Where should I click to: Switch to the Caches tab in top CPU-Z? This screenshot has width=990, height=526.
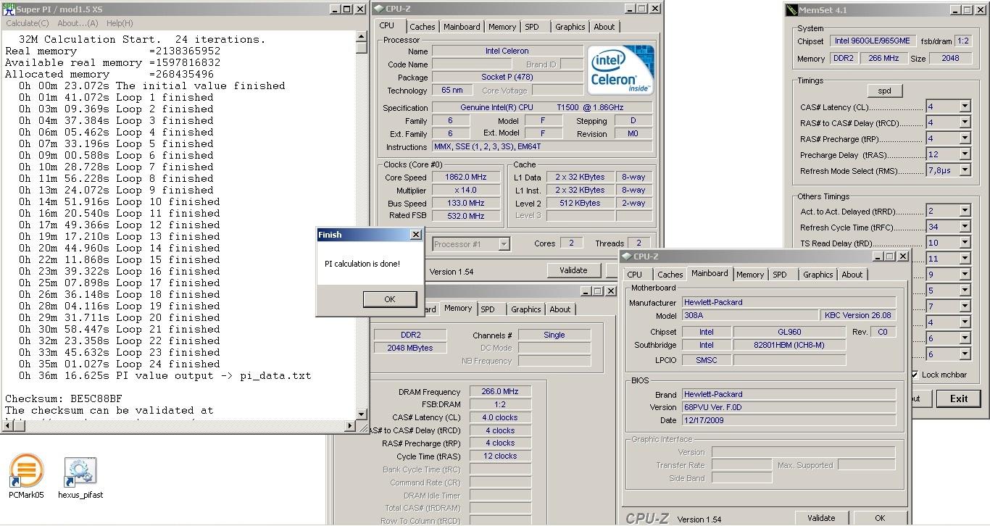tap(423, 27)
